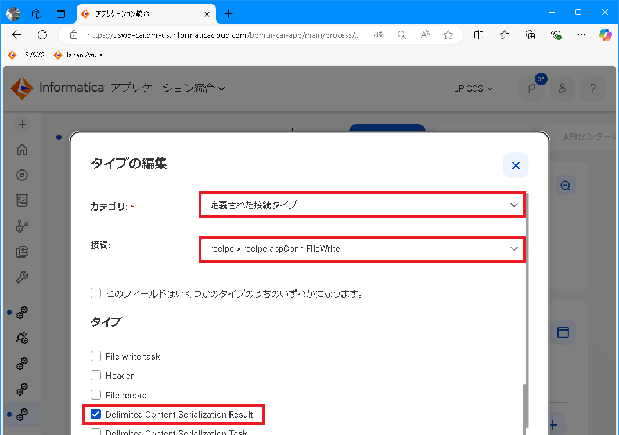Open the help question mark icon
This screenshot has height=435, width=619.
point(592,88)
